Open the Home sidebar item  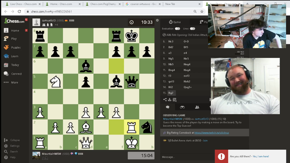pyautogui.click(x=15, y=30)
